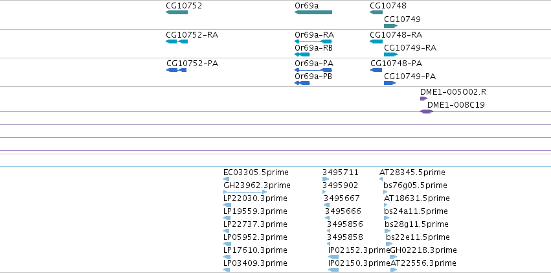Select EST LP22737.3prime
The height and width of the screenshot is (273, 551).
(227, 231)
